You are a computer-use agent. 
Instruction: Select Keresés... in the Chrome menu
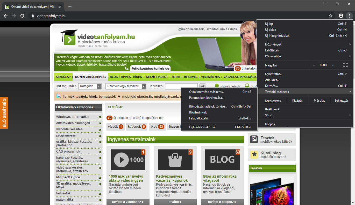305,86
